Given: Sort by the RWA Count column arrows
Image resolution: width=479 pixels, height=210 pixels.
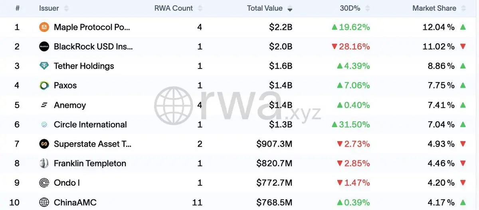Looking at the screenshot, I should [200, 8].
